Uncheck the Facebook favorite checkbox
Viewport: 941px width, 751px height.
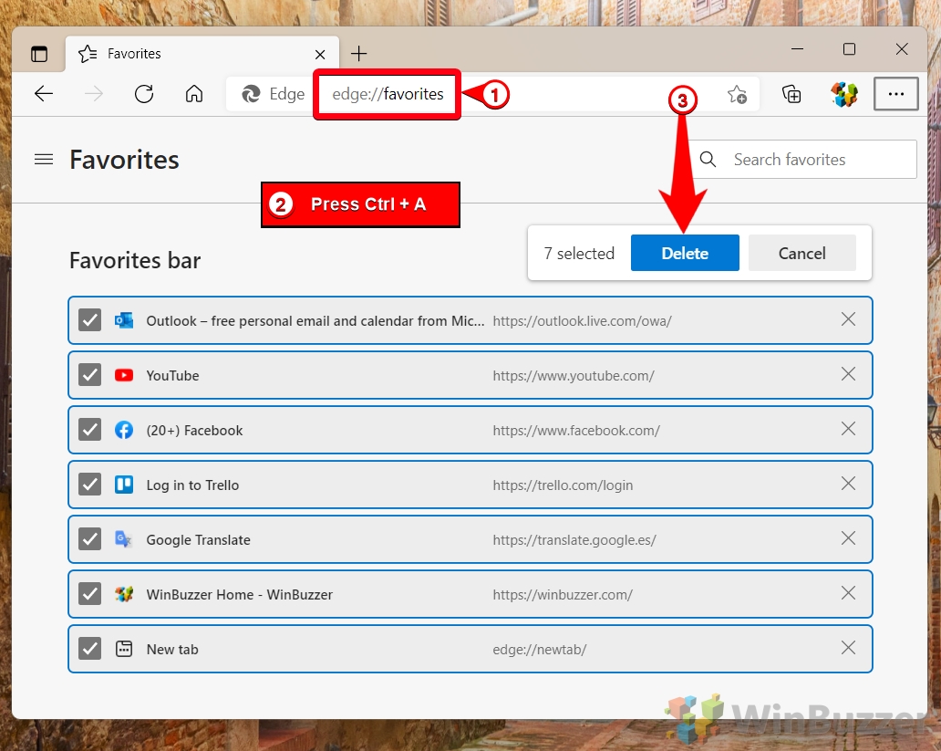pos(90,430)
